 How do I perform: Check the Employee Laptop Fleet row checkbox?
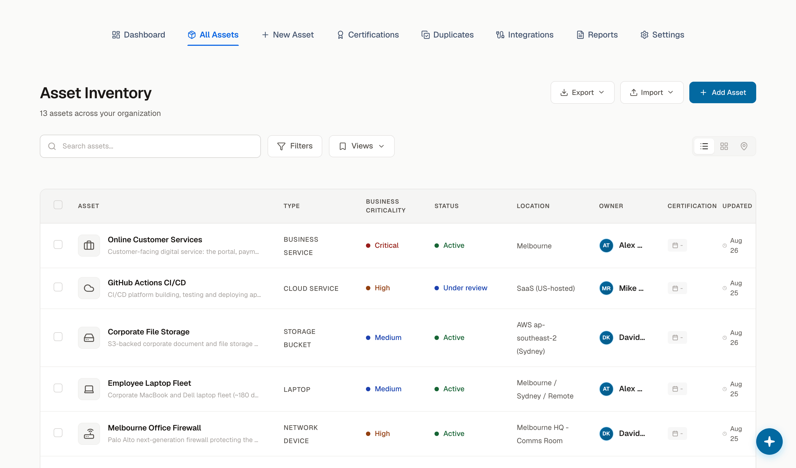(58, 388)
